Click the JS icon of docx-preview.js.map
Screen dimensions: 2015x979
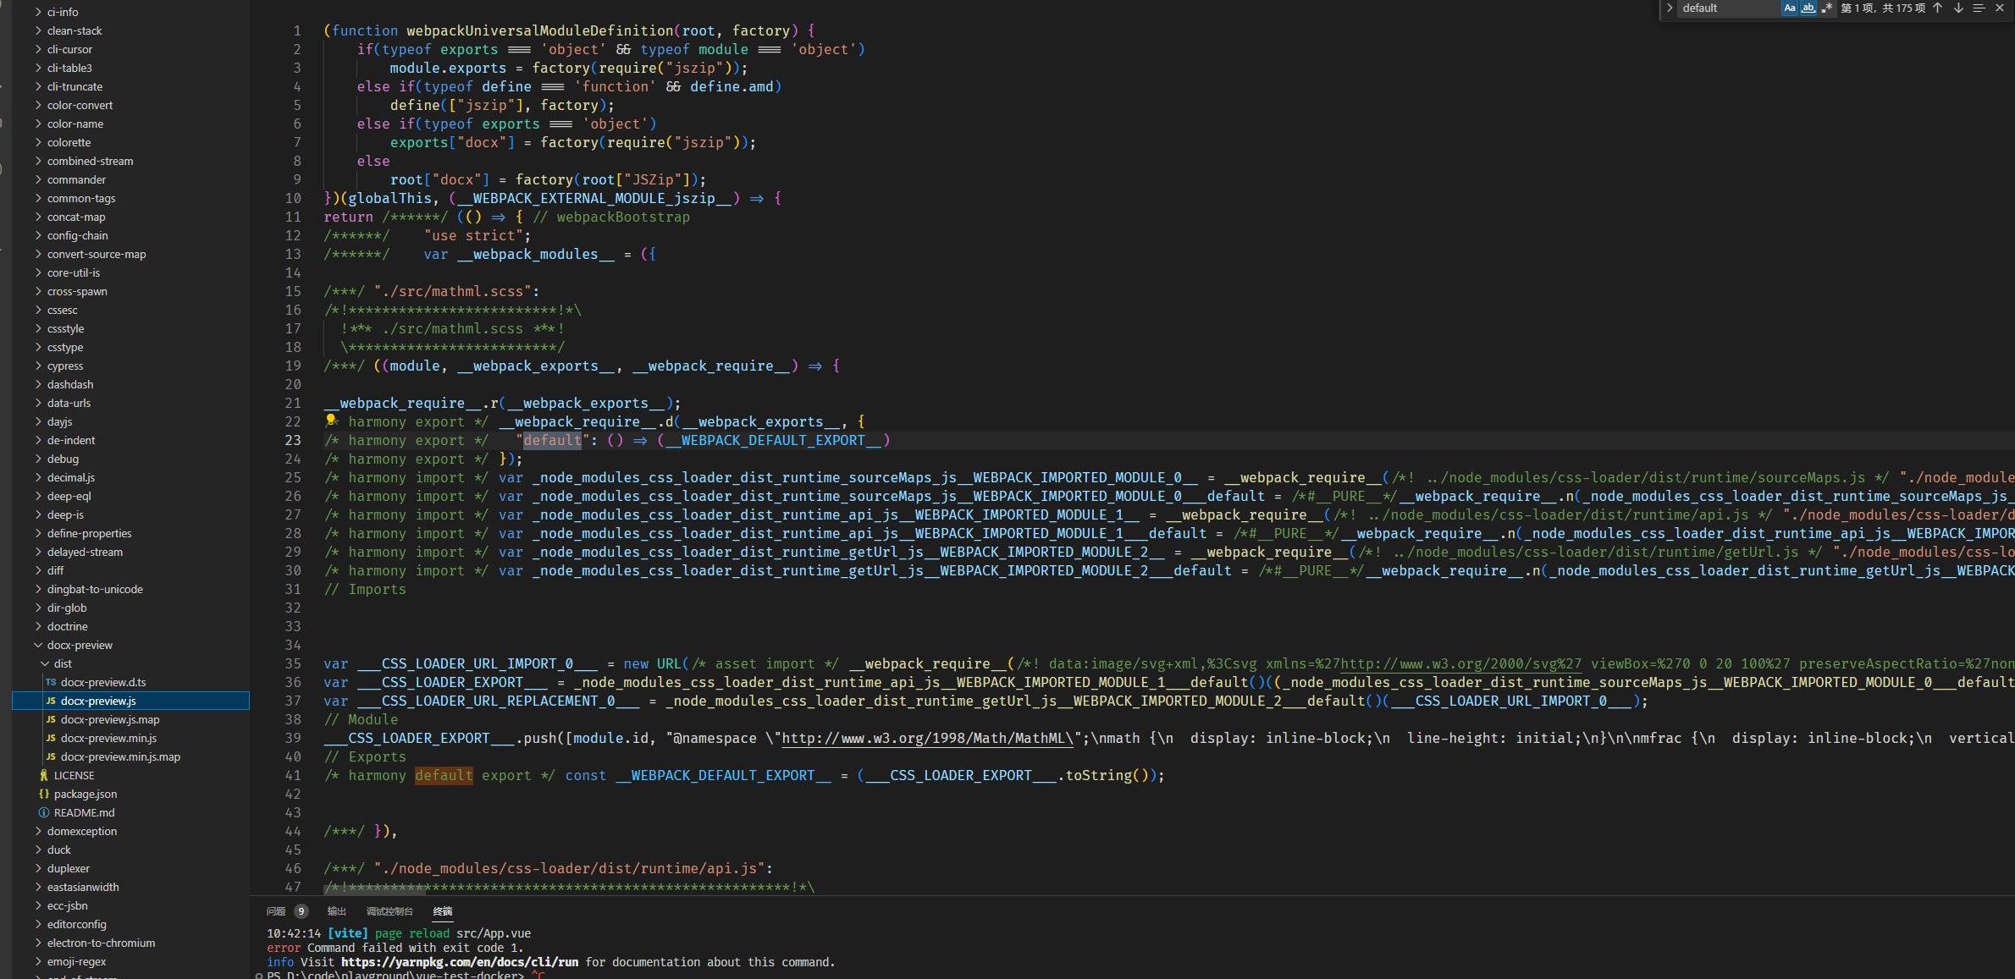52,719
